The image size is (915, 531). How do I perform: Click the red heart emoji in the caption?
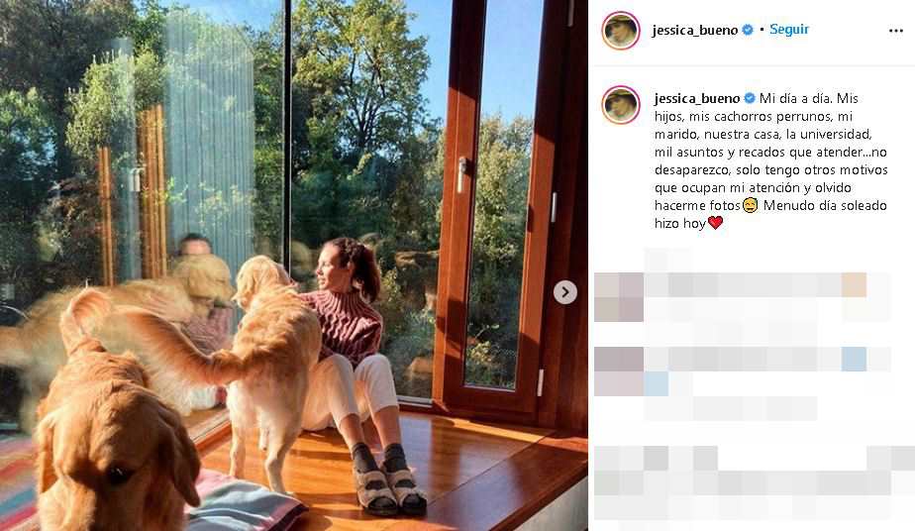pos(715,222)
